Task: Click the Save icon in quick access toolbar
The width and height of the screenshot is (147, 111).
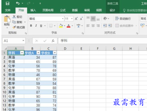Action: click(8, 3)
